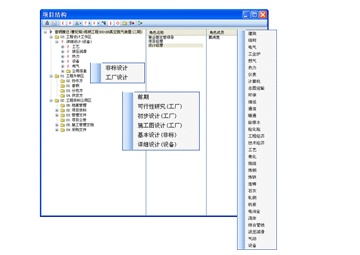Image resolution: width=360 pixels, height=255 pixels.
Task: Select the 热力 node in the tree
Action: [x=76, y=56]
